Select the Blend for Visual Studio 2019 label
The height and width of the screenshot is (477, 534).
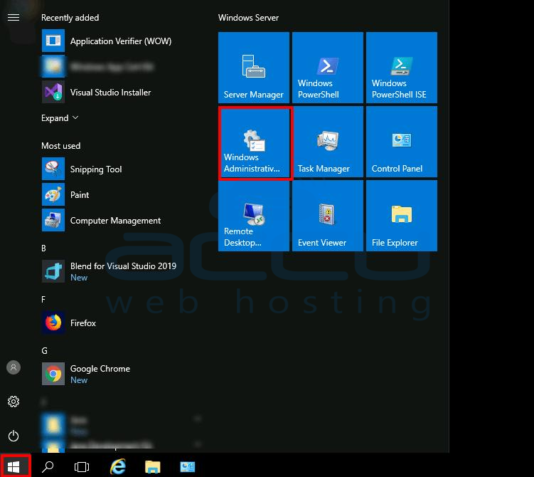coord(123,266)
